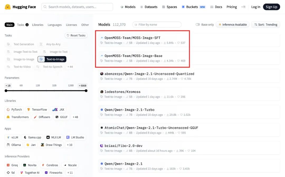Screen dimensions: 285x177
Task: Toggle the Inference Available filter
Action: point(233,25)
